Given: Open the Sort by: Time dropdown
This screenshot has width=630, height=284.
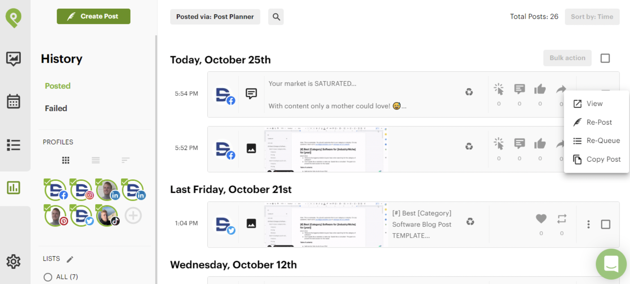Looking at the screenshot, I should point(592,17).
